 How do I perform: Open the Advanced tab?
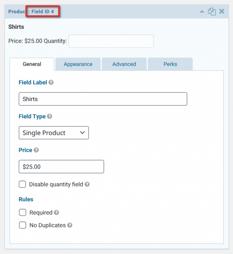pos(124,64)
